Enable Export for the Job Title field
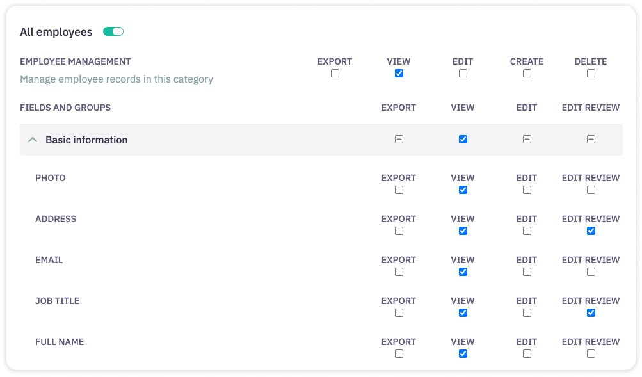642x377 pixels. pos(399,313)
